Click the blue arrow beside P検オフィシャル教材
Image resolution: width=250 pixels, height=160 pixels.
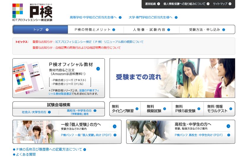coord(98,69)
